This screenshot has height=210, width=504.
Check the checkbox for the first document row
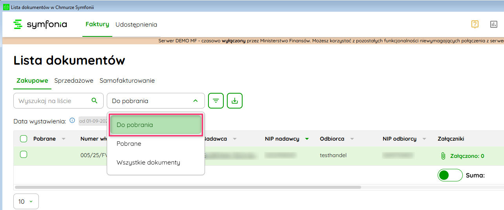click(x=24, y=155)
